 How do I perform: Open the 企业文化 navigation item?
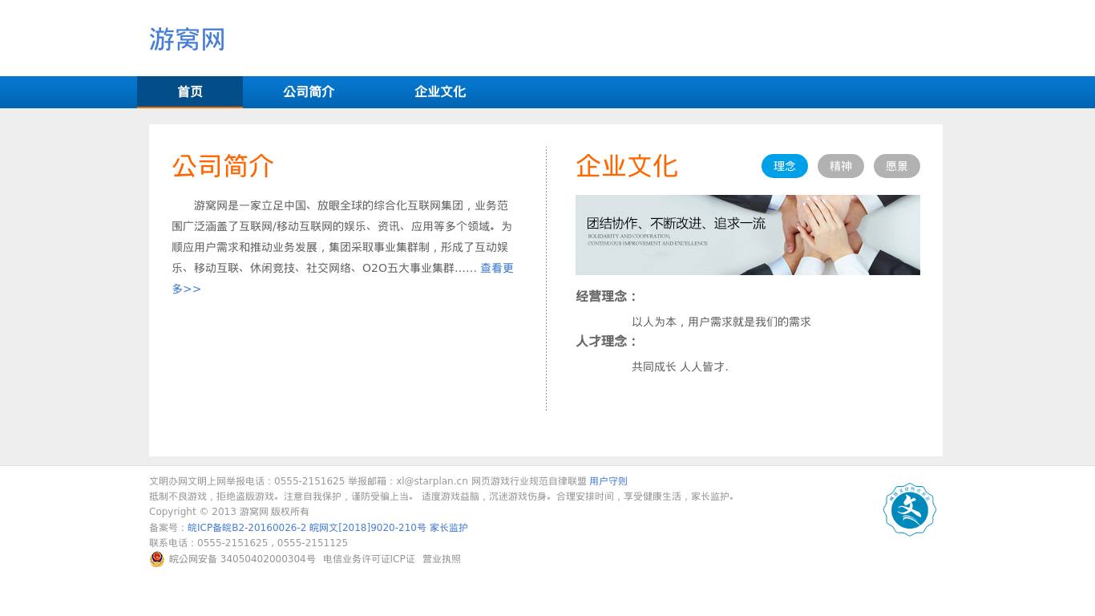[440, 91]
